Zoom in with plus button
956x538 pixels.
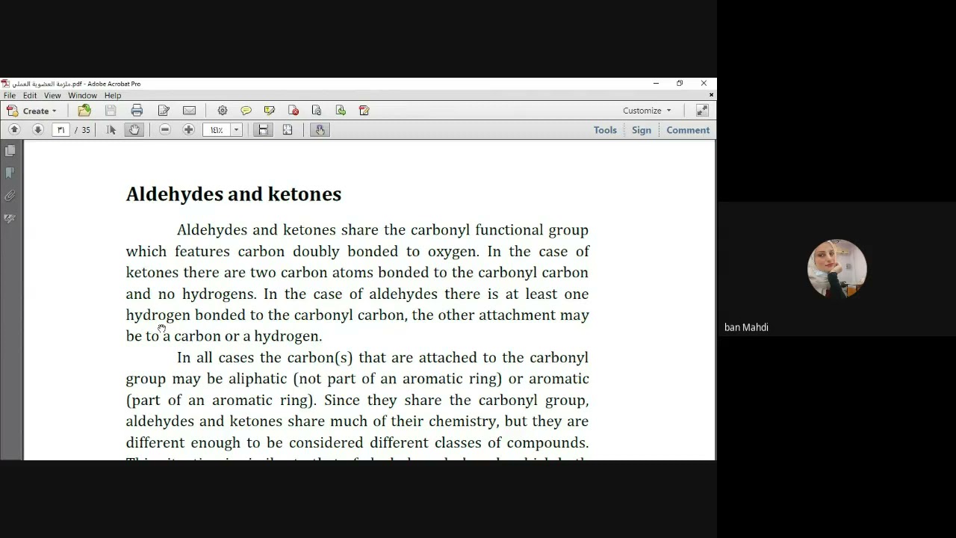pos(188,130)
